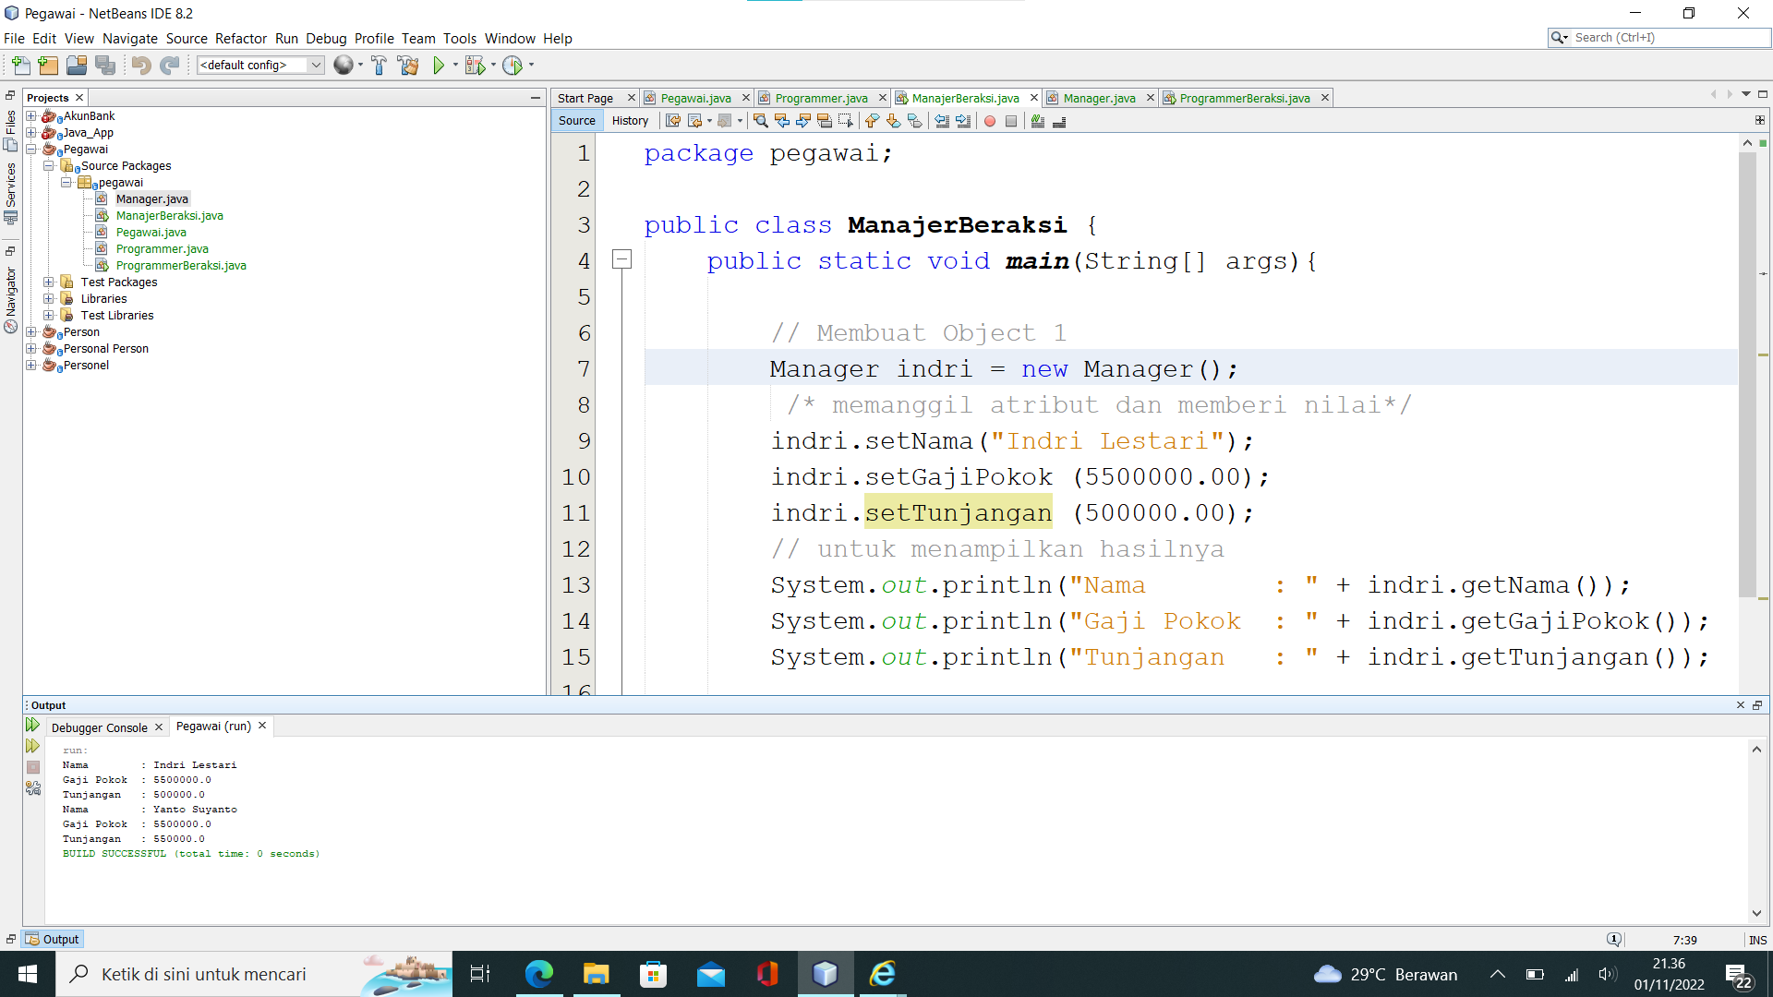
Task: Click the Save All icon
Action: [x=106, y=65]
